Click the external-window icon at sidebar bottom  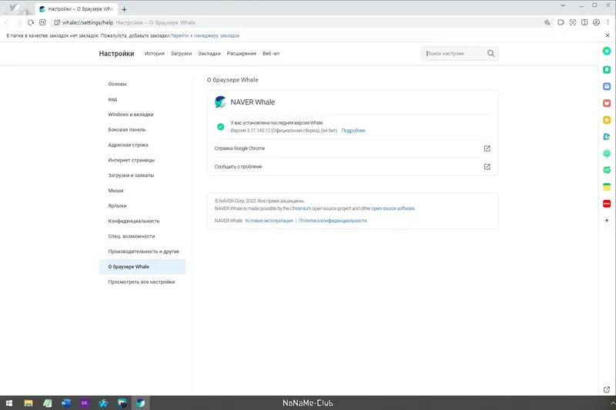click(607, 389)
